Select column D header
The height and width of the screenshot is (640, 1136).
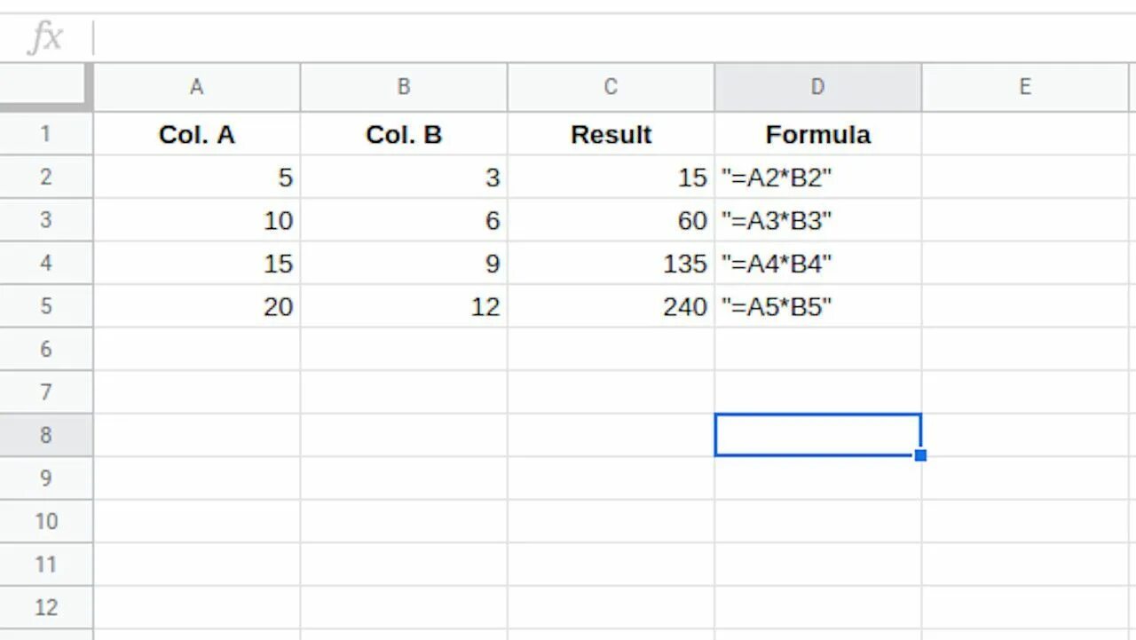pos(817,87)
